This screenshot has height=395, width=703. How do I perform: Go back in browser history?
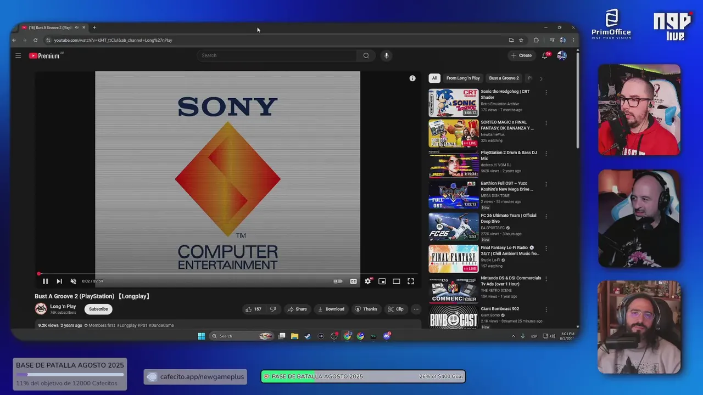(14, 40)
